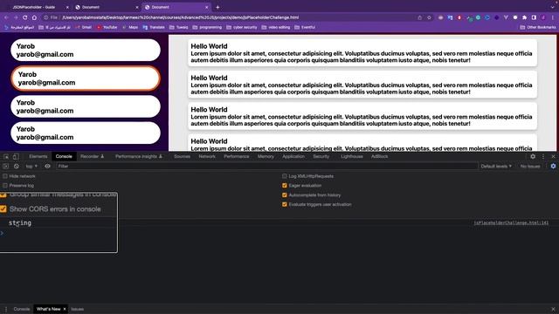Open the top context dropdown

(31, 167)
